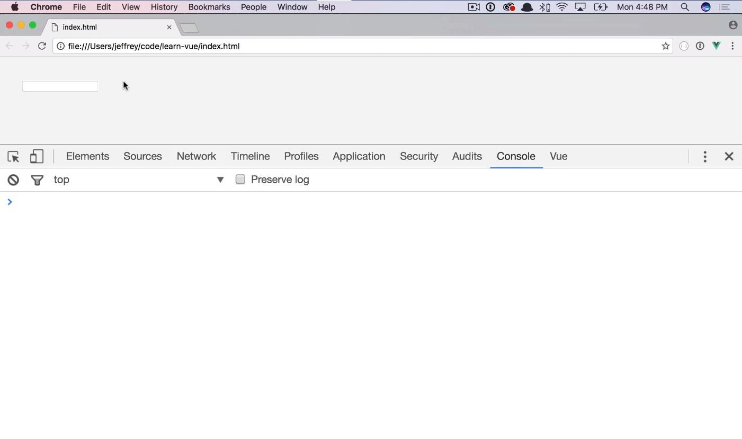The width and height of the screenshot is (742, 439).
Task: Open the Bluetooth status menu
Action: point(544,7)
